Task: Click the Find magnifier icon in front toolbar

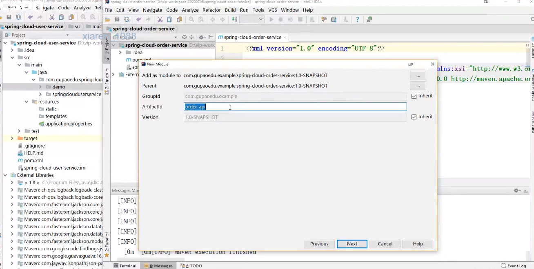Action: pos(191,20)
